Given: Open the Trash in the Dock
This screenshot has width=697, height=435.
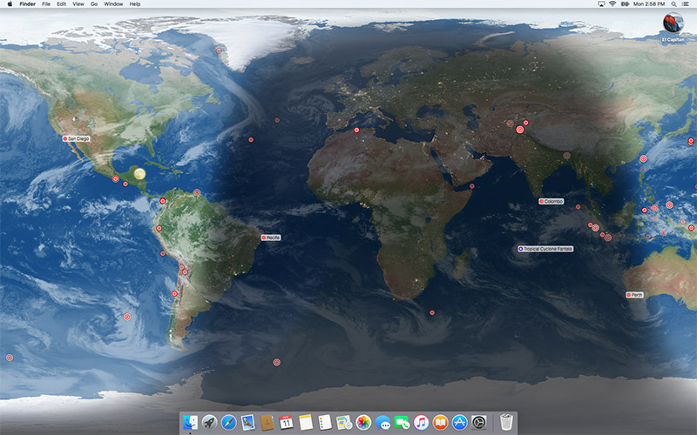Looking at the screenshot, I should (x=507, y=422).
